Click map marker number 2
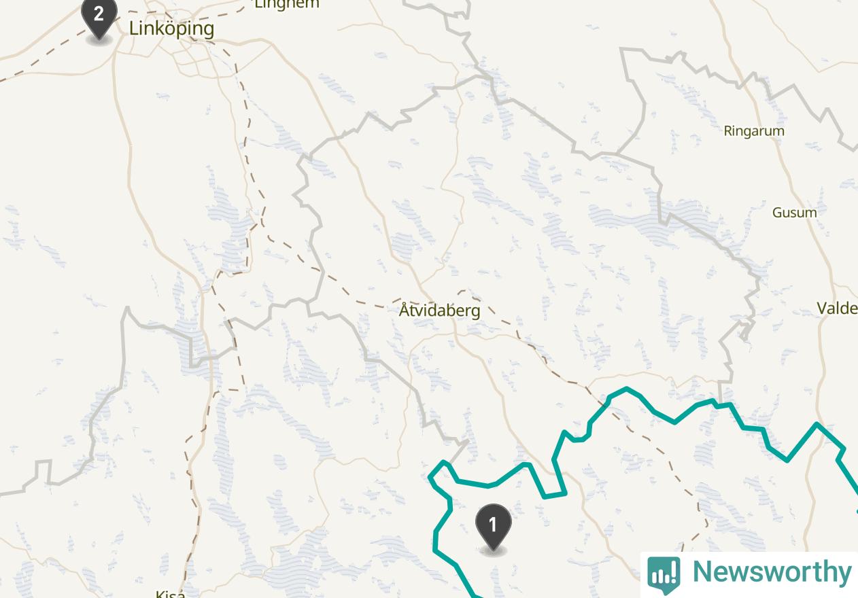The width and height of the screenshot is (858, 598). pos(99,18)
